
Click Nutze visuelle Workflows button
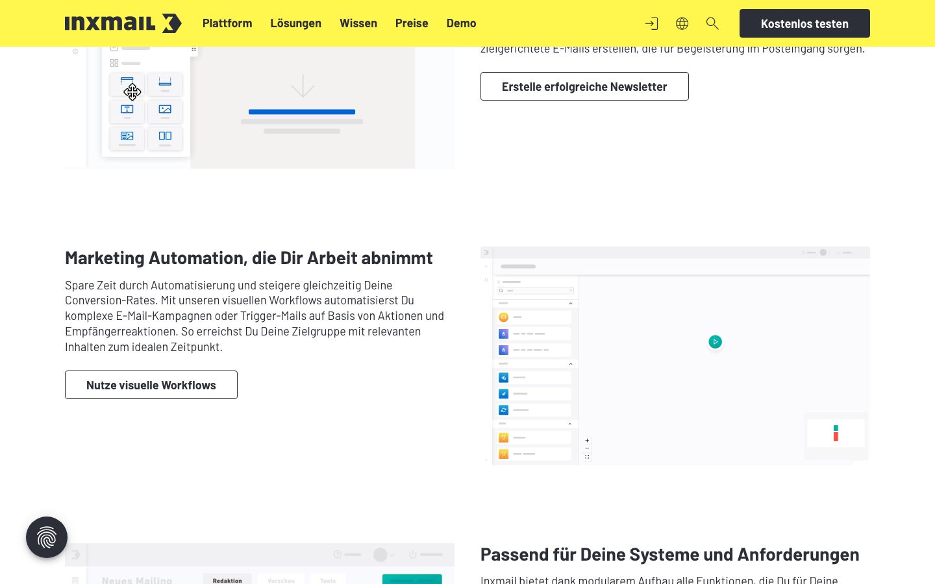tap(151, 385)
